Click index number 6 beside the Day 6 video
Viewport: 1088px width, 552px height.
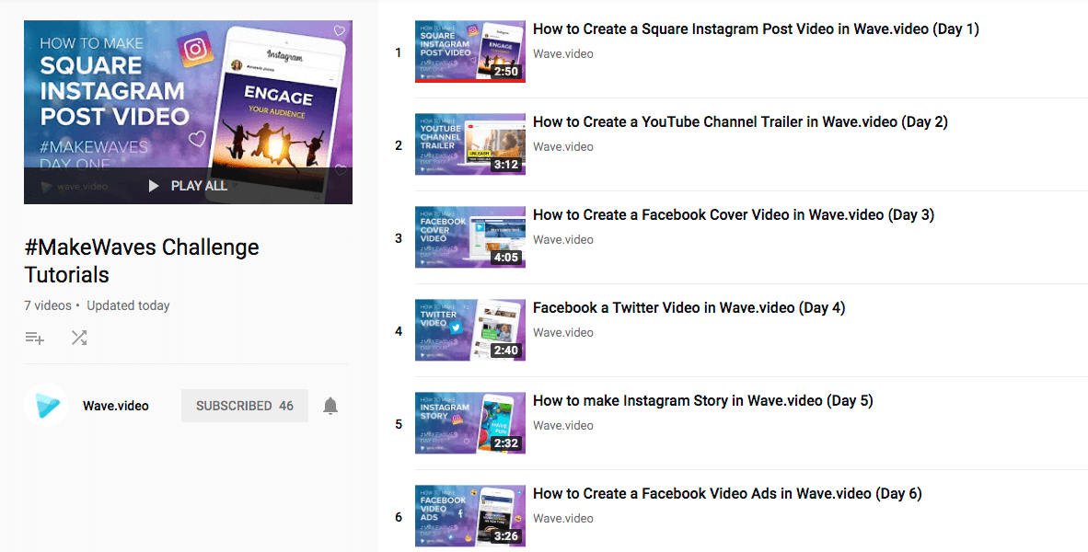399,517
